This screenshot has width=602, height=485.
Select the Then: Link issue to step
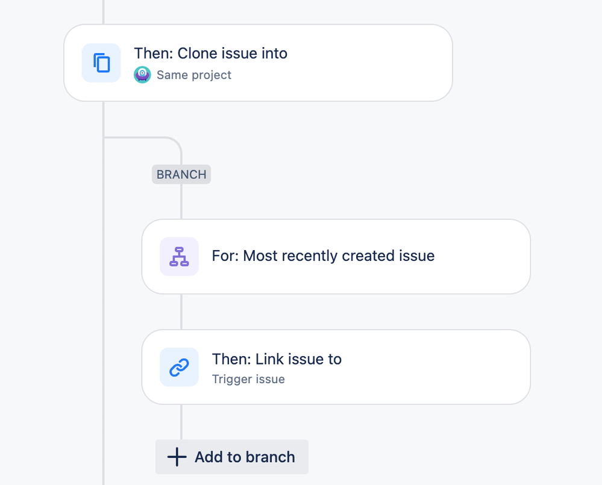pyautogui.click(x=336, y=367)
